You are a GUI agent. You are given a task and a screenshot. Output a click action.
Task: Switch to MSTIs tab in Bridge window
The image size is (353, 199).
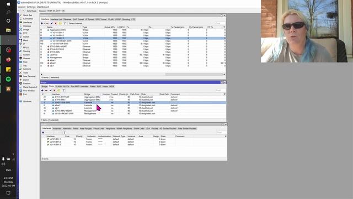pyautogui.click(x=66, y=87)
